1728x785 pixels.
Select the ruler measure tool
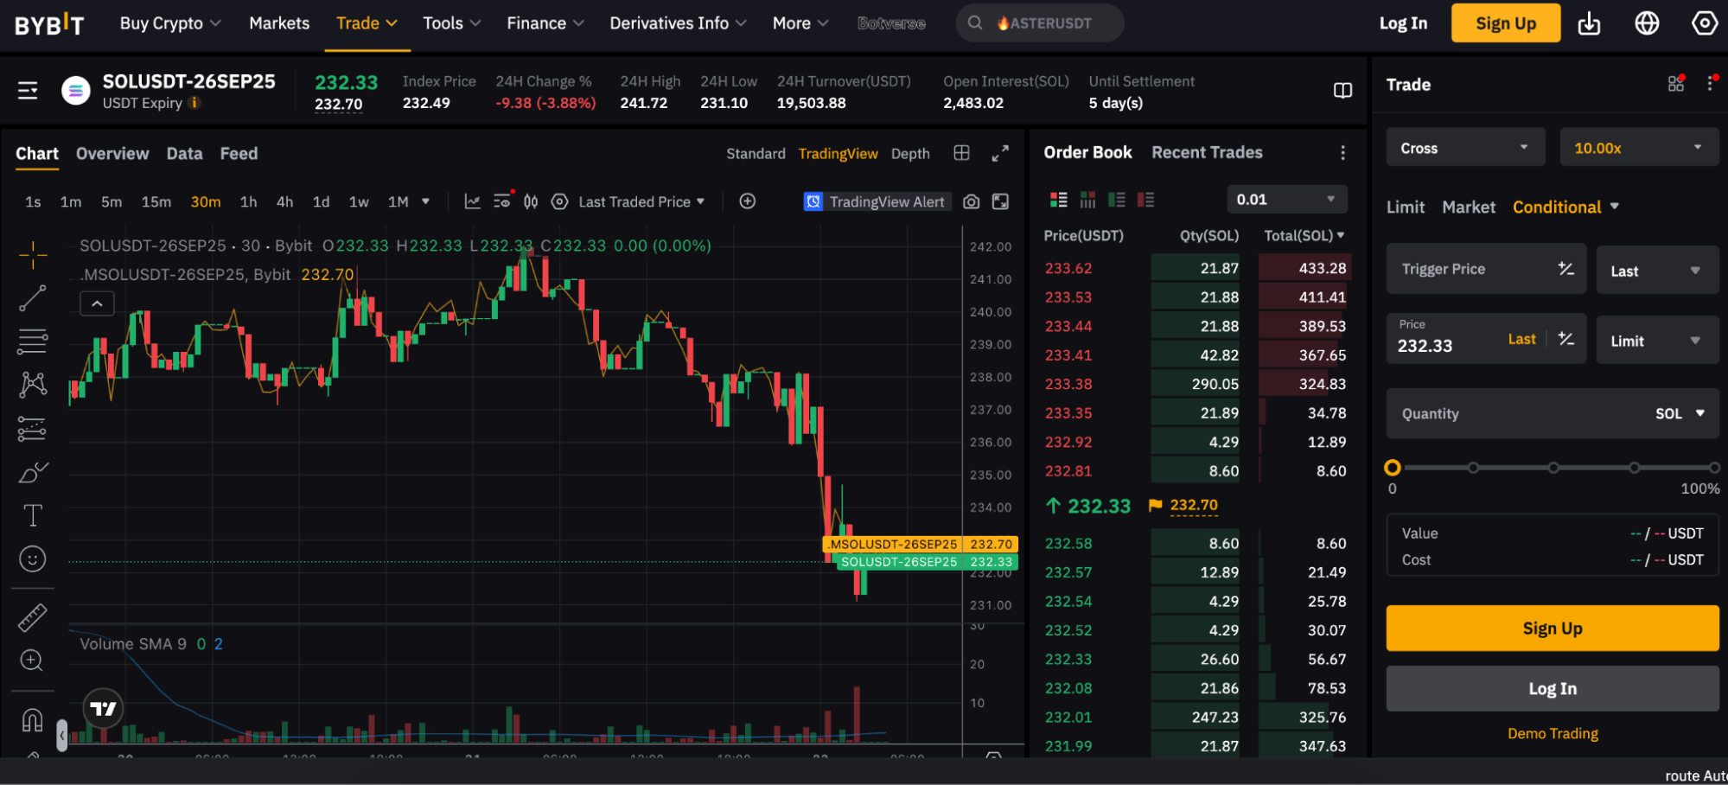point(32,617)
